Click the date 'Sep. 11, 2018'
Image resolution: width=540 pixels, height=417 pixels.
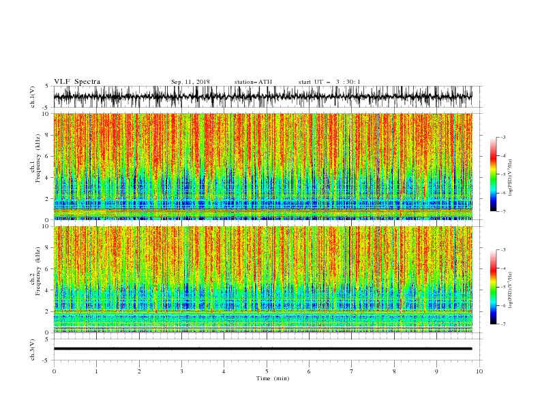190,82
